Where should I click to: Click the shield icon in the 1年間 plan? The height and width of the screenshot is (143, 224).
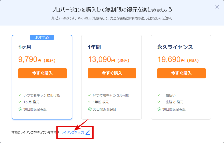point(90,110)
